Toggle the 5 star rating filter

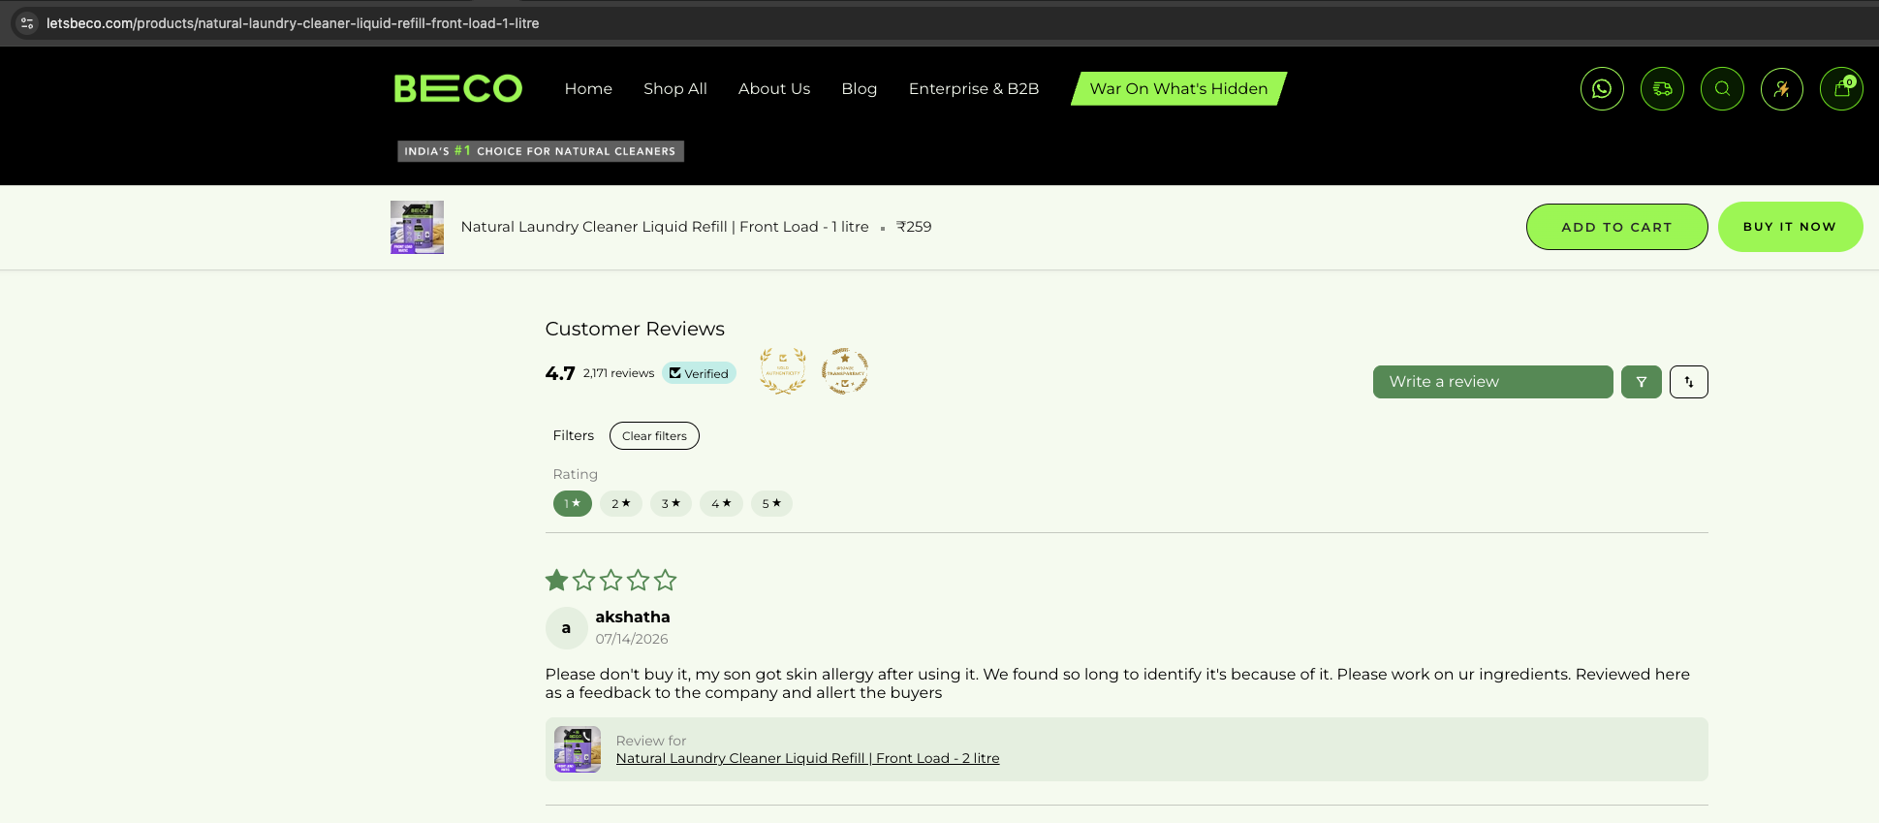pos(771,504)
